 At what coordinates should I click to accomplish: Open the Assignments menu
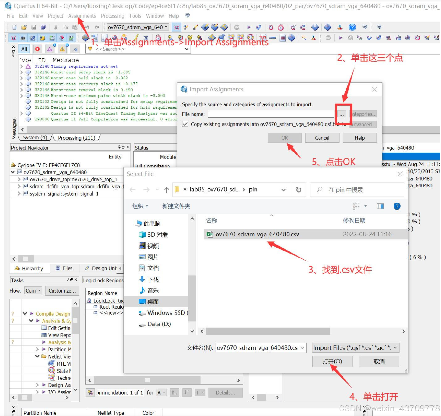tap(82, 16)
